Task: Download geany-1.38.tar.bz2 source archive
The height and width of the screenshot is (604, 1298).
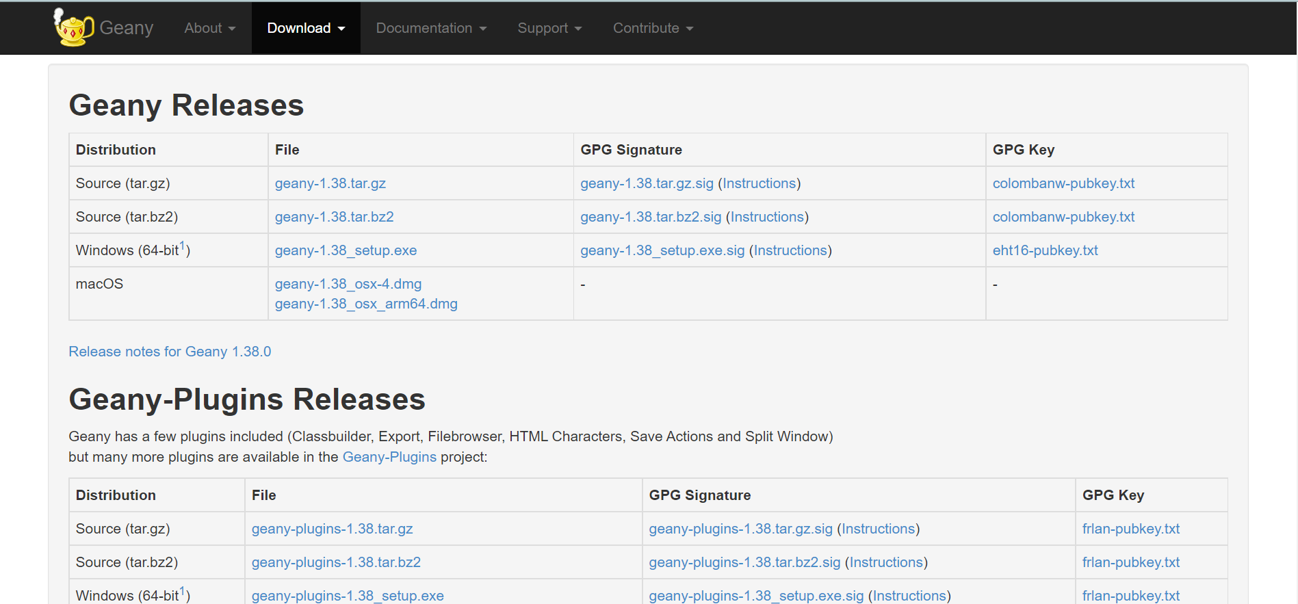Action: tap(334, 217)
